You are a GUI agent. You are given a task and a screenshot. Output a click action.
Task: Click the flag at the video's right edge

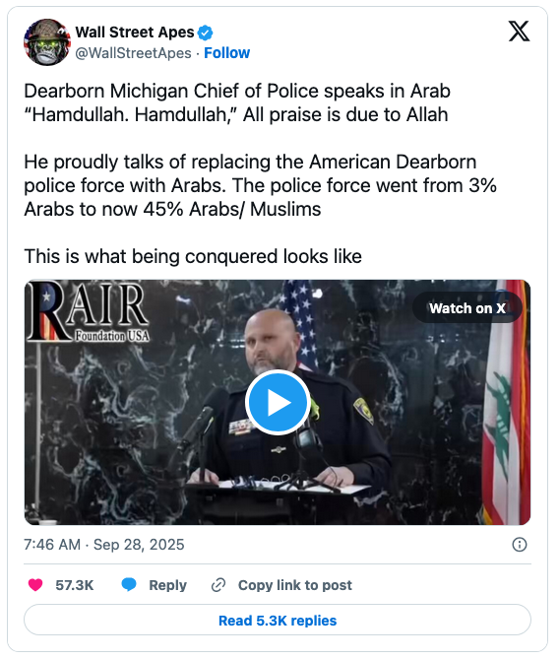click(x=506, y=402)
